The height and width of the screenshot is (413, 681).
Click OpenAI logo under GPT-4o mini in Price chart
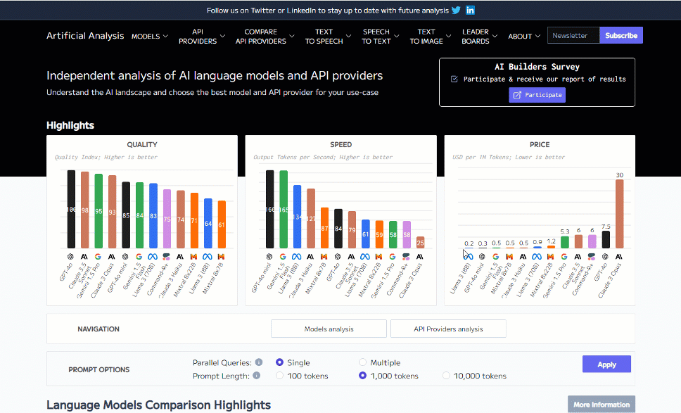[482, 257]
